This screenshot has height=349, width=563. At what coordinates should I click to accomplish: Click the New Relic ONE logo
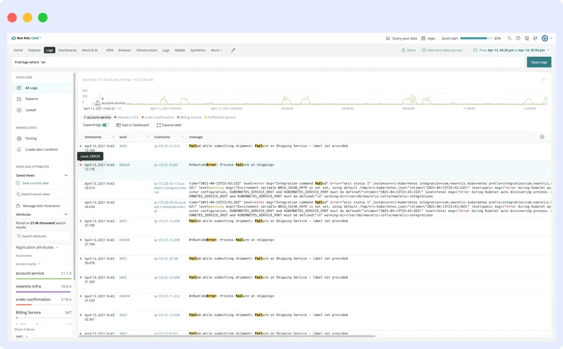point(26,38)
